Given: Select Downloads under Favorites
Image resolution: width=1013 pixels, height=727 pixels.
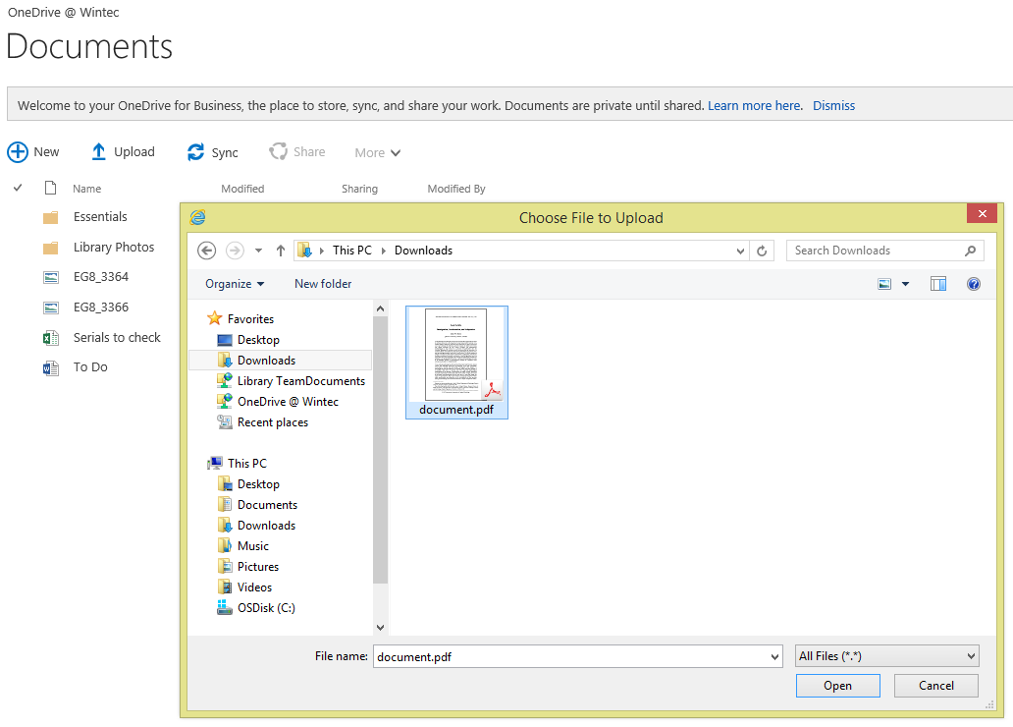Looking at the screenshot, I should click(x=266, y=361).
